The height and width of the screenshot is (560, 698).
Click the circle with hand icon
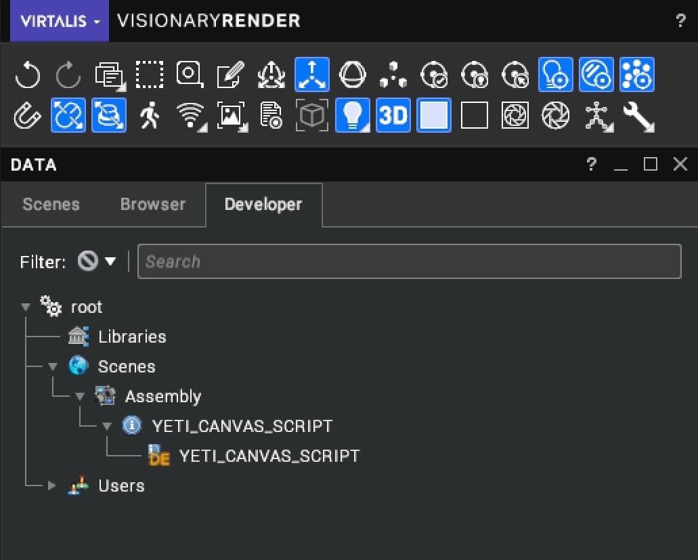click(x=475, y=74)
